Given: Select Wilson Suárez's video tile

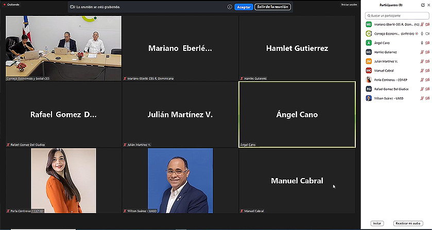Looking at the screenshot, I should (180, 181).
